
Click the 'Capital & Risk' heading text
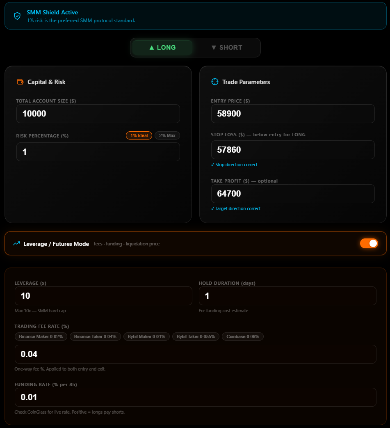click(46, 82)
